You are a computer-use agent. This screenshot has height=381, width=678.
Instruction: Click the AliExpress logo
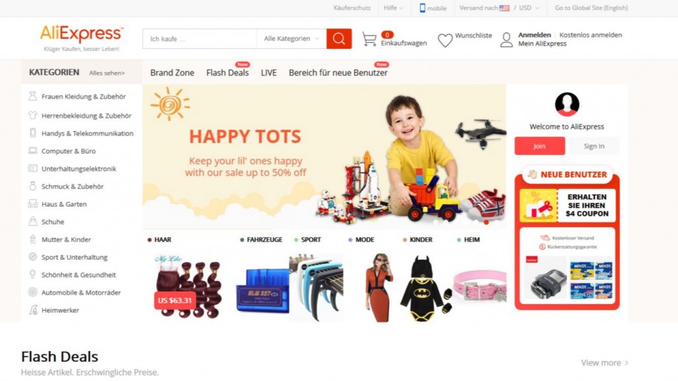pos(81,34)
